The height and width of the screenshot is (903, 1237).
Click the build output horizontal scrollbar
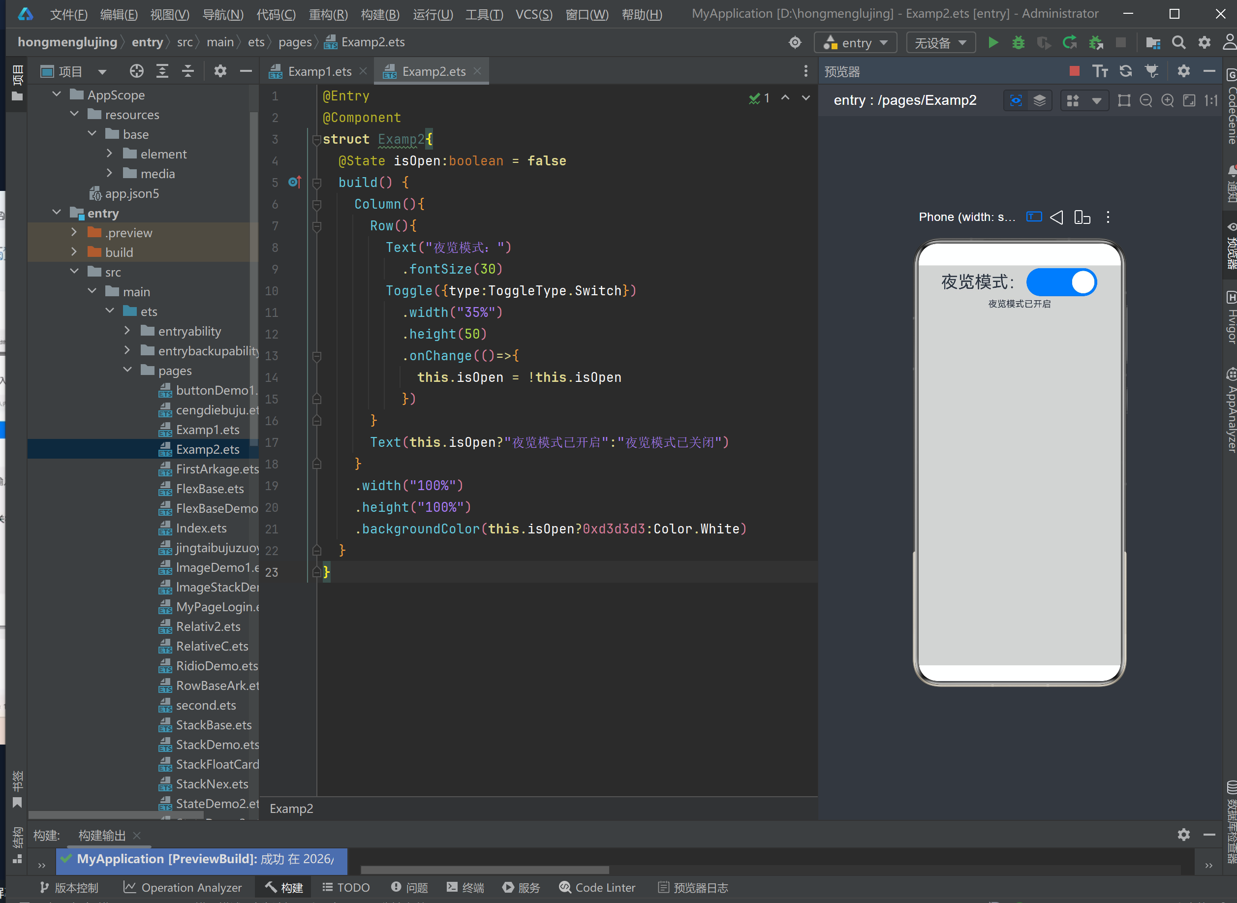(485, 870)
